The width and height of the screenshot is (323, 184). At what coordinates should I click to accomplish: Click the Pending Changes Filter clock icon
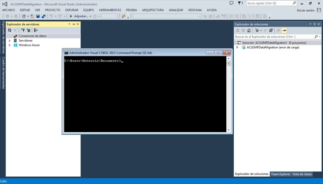point(257,31)
